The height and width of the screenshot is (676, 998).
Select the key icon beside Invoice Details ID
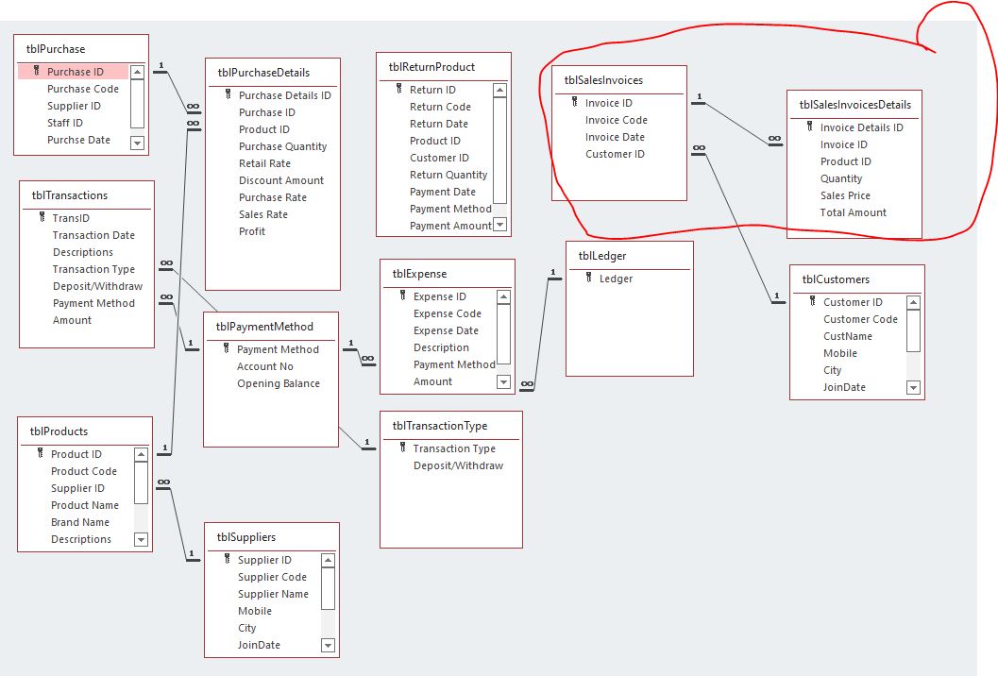coord(809,127)
